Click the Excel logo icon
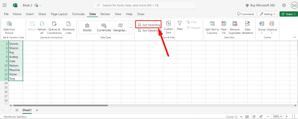The image size is (298, 119). [15, 5]
